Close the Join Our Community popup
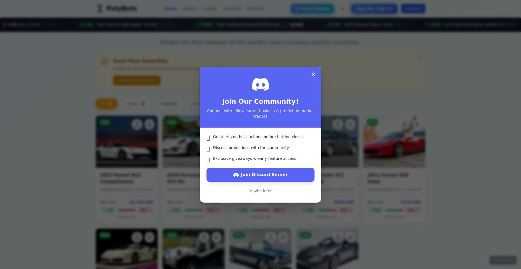521x269 pixels. (x=313, y=74)
